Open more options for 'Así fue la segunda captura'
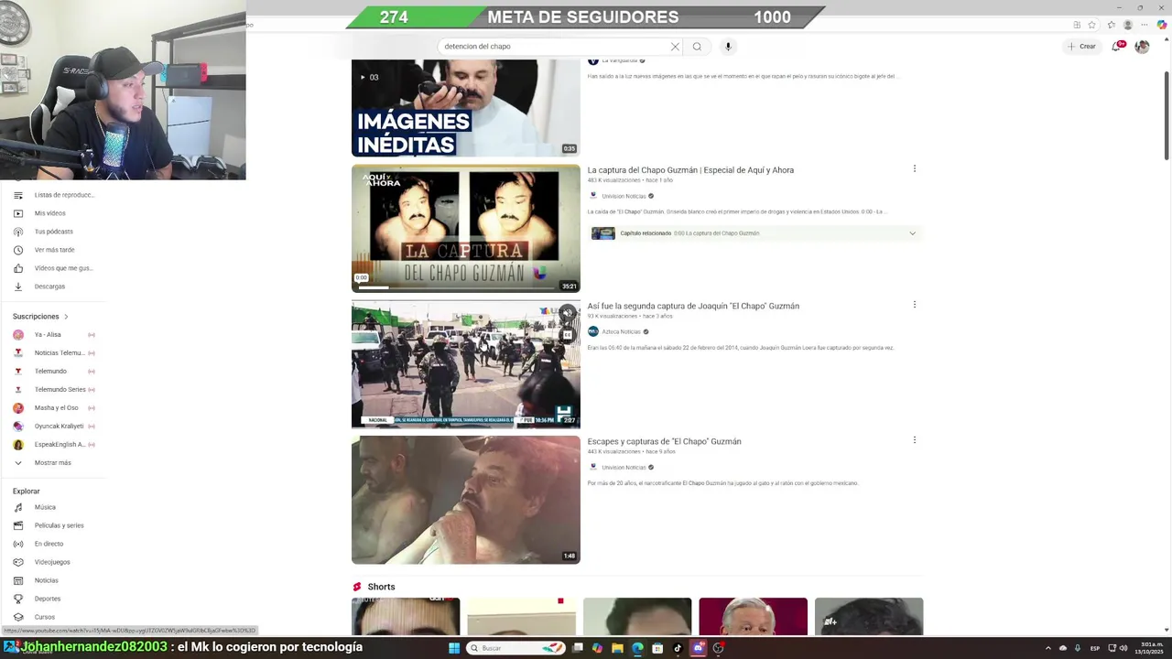 coord(914,304)
